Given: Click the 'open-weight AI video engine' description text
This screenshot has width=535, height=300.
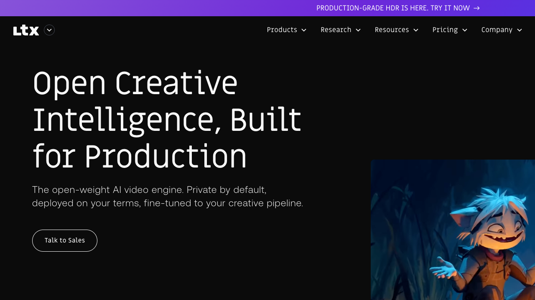Looking at the screenshot, I should 168,196.
